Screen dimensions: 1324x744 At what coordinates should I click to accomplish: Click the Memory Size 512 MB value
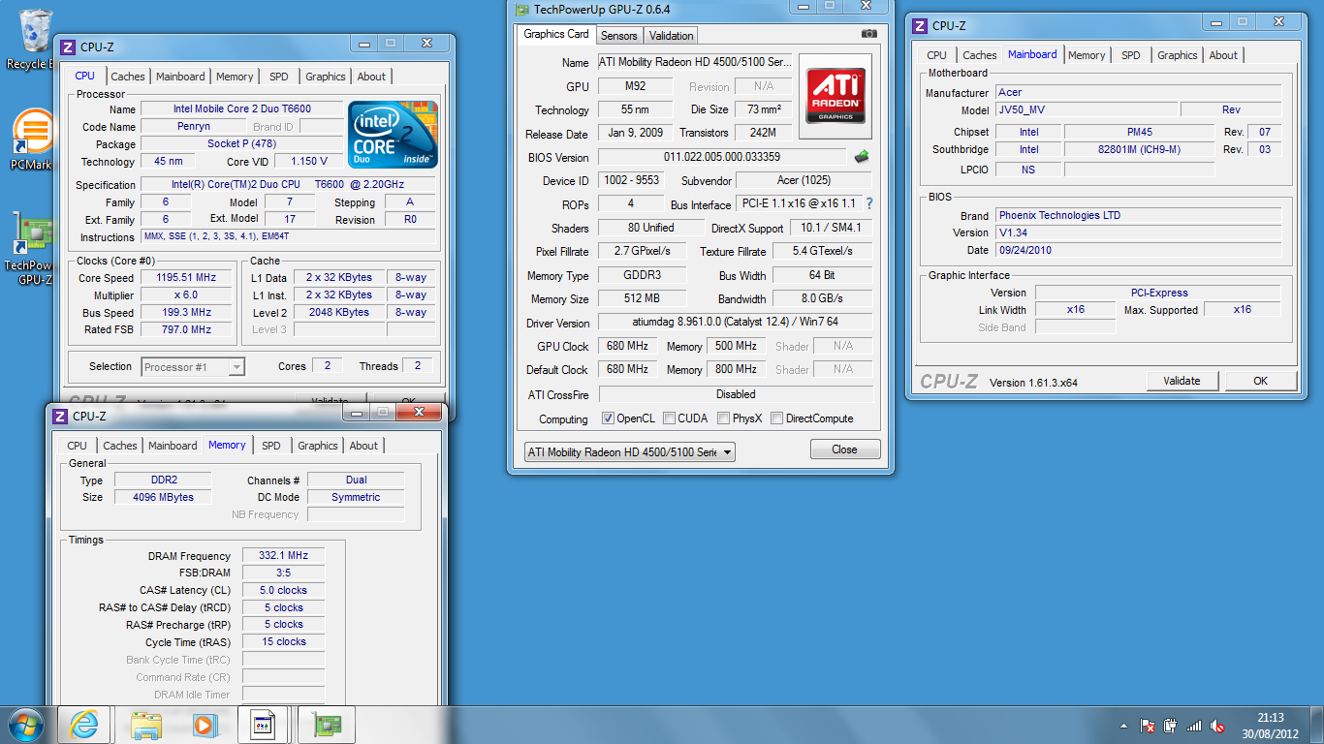click(x=642, y=298)
